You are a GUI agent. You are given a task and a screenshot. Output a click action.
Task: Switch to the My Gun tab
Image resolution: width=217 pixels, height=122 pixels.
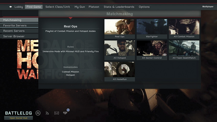(80, 7)
